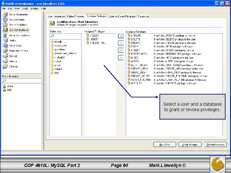Select the mailinglist schema row
Image resolution: width=231 pixels, height=173 pixels.
pos(58,57)
